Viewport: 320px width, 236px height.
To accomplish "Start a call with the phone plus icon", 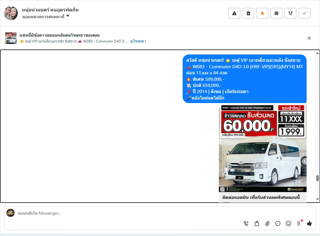I will [x=246, y=223].
